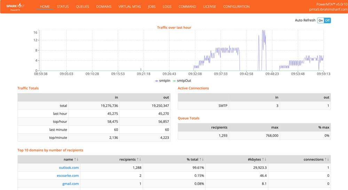View the LOGS page
The image size is (348, 190).
coord(167,7)
